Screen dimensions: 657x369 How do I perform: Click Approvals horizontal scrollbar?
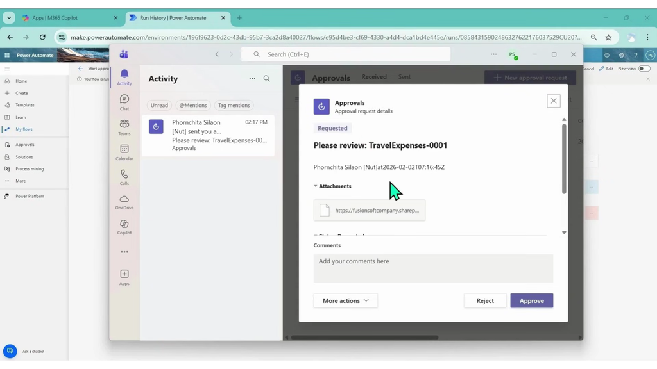(364, 337)
